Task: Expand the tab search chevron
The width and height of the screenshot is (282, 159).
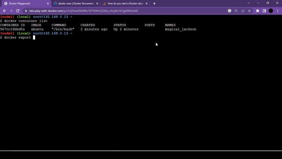Action: (x=249, y=3)
